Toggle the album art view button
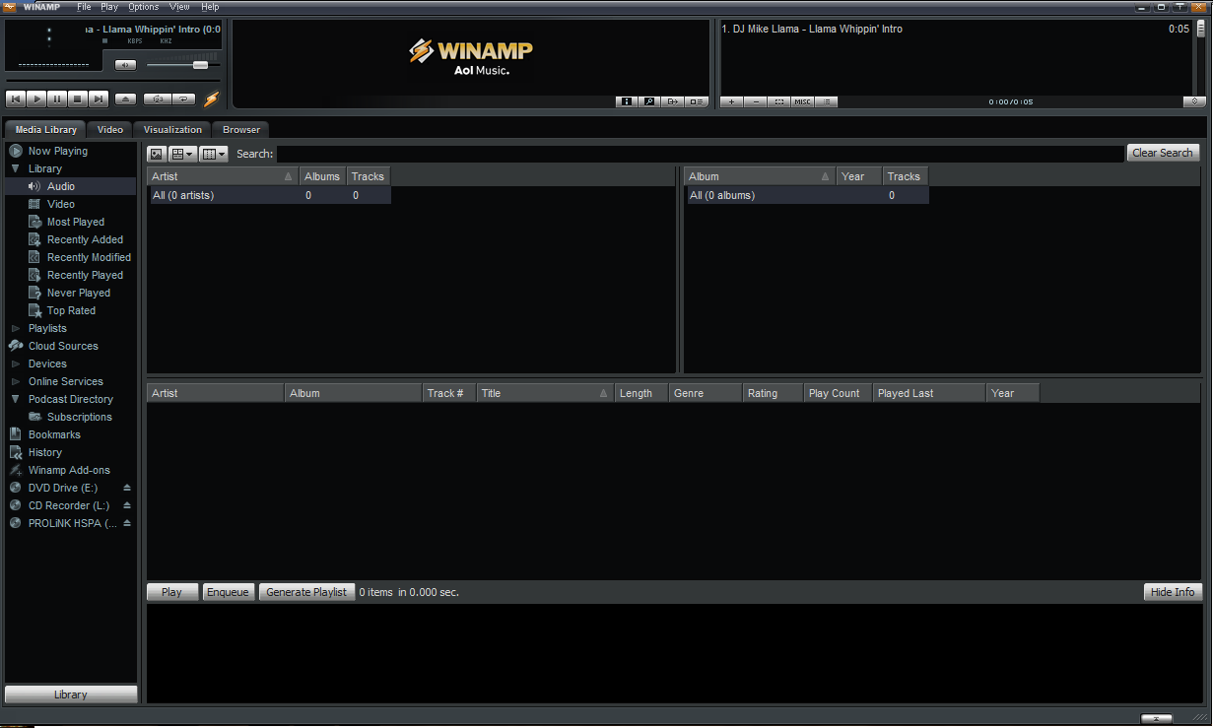1213x728 pixels. 157,154
